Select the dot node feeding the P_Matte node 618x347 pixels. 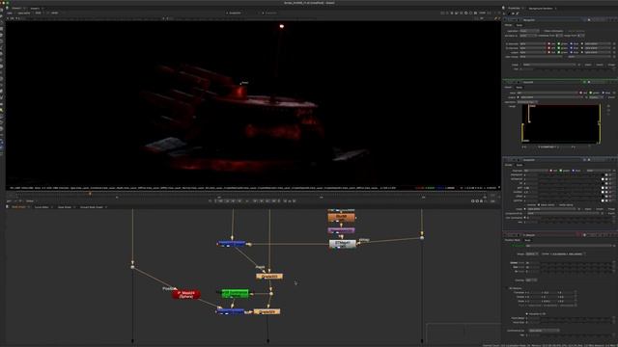[133, 267]
